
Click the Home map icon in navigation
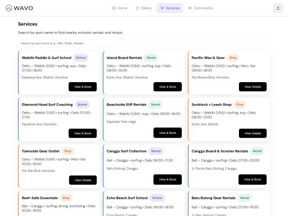pyautogui.click(x=114, y=8)
